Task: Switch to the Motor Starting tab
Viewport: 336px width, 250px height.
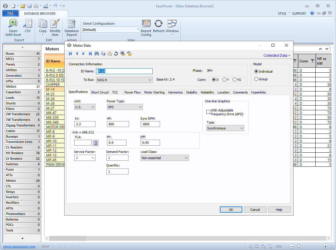Action: 154,92
